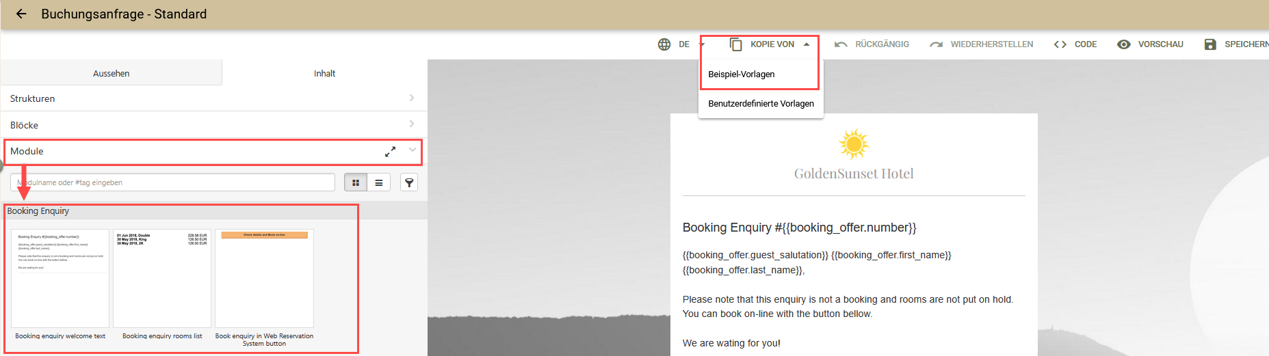Select Booking enquiry welcome text thumbnail
Image resolution: width=1269 pixels, height=356 pixels.
pos(60,278)
